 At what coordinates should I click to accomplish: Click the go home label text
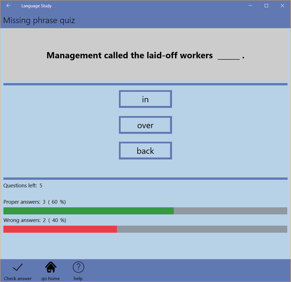coord(50,278)
